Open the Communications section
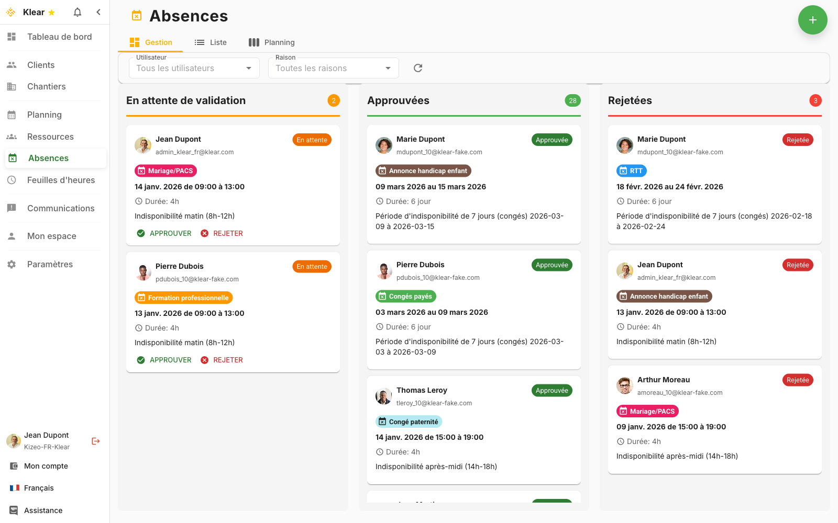The width and height of the screenshot is (838, 523). click(x=61, y=208)
